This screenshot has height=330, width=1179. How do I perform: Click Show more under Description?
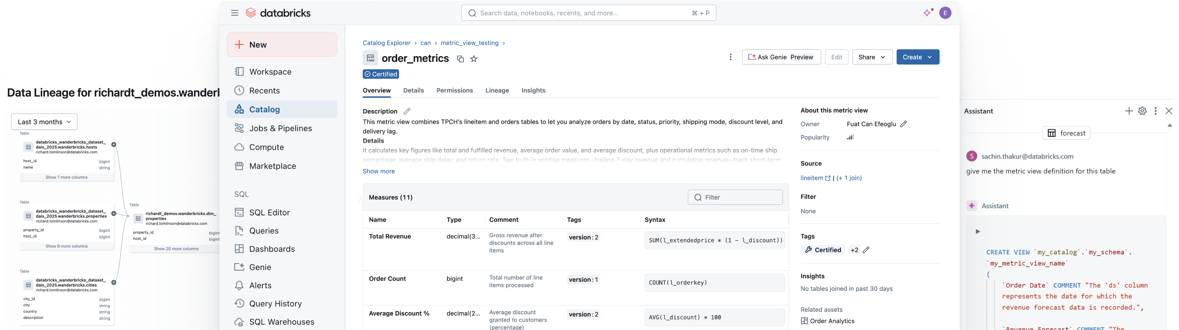379,171
